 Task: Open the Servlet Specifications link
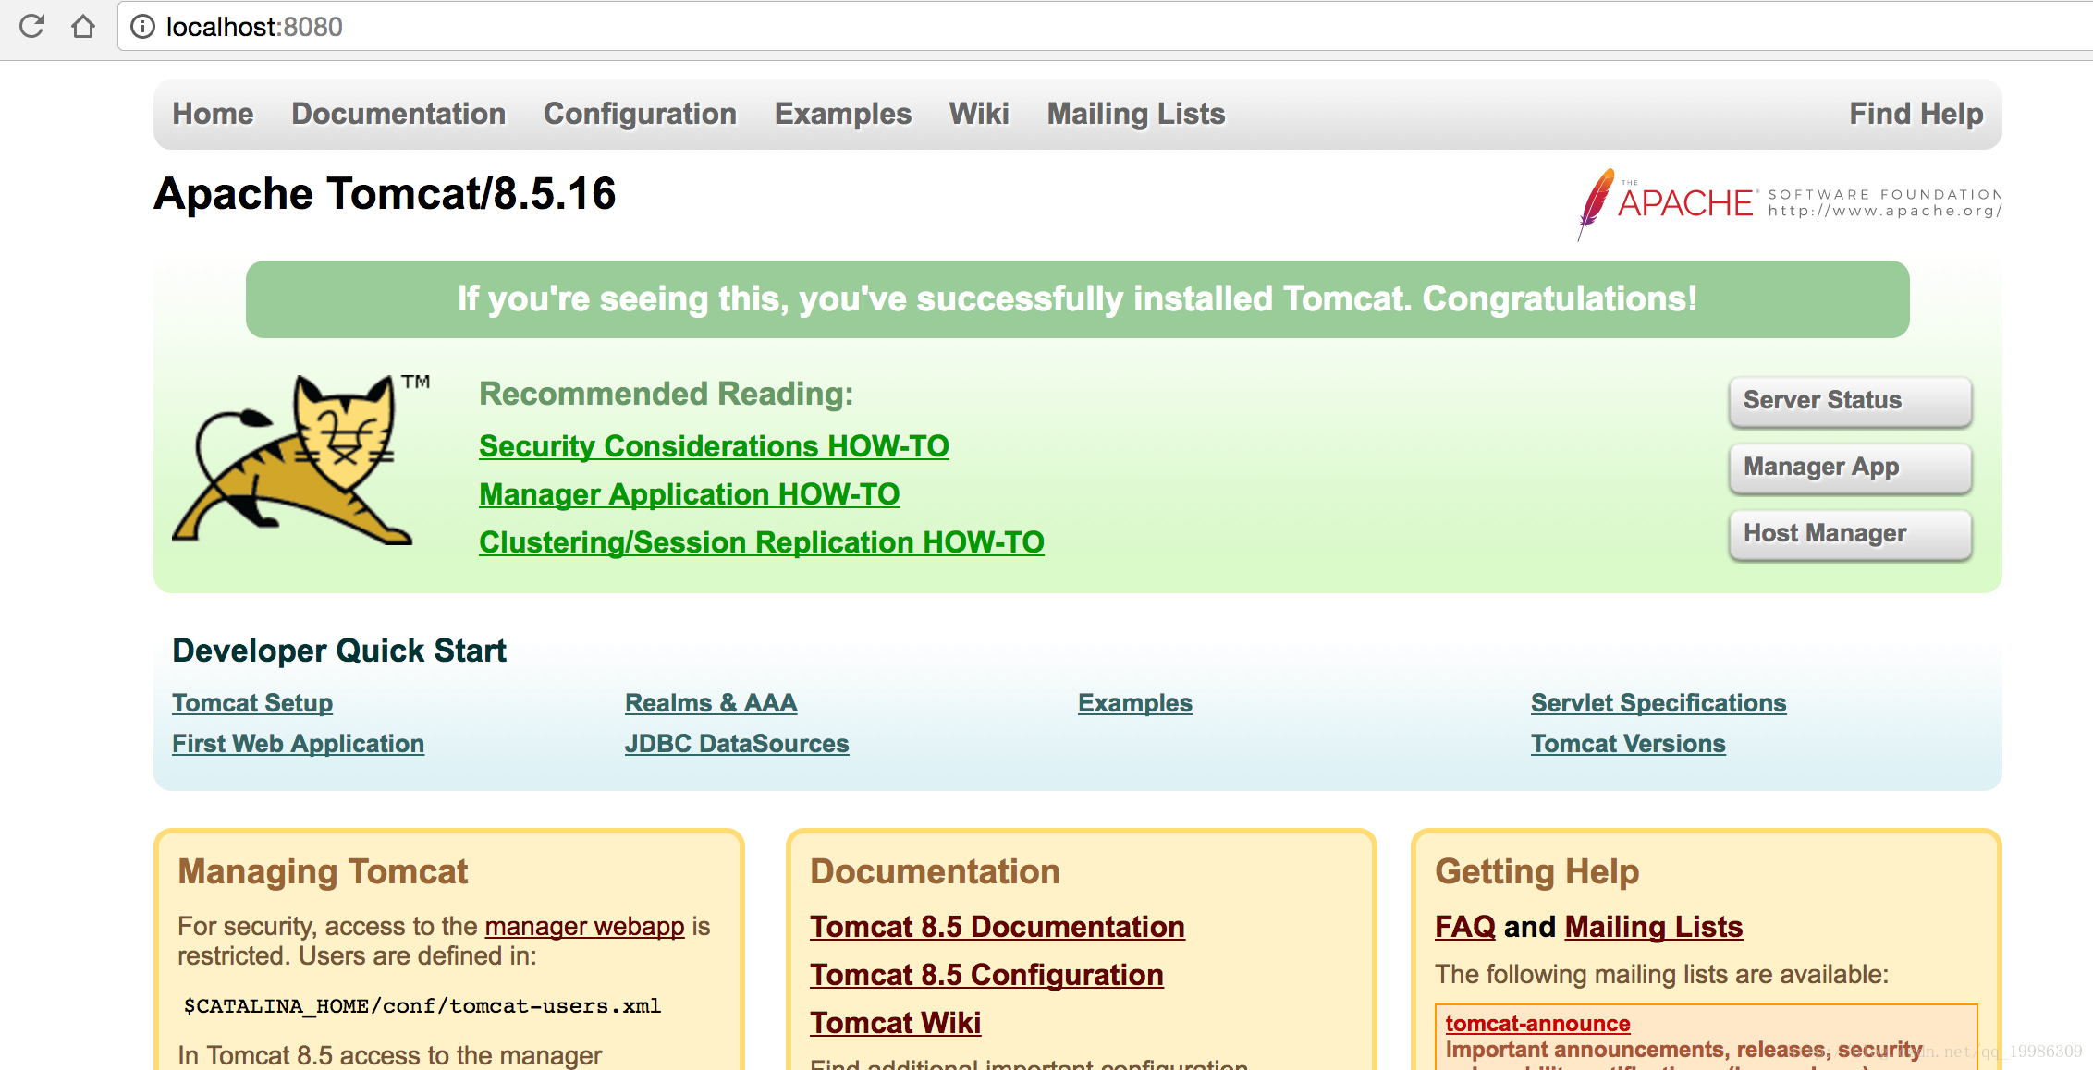click(1658, 703)
